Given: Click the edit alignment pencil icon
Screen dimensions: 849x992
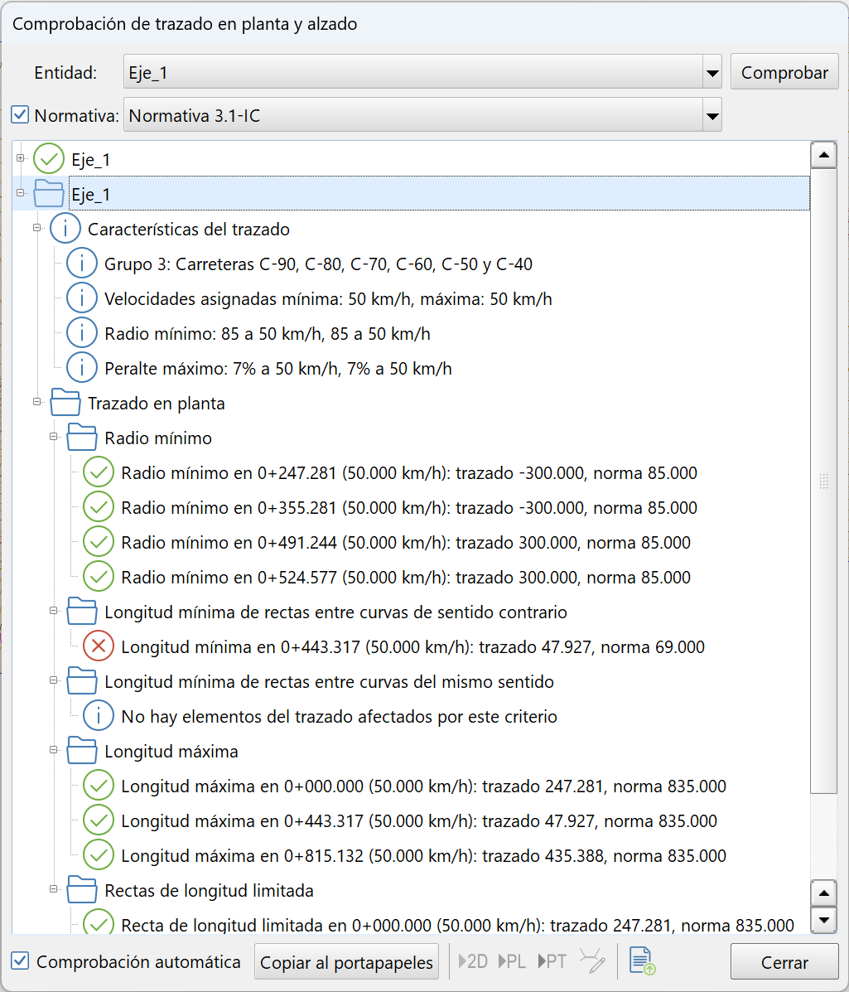Looking at the screenshot, I should click(592, 962).
